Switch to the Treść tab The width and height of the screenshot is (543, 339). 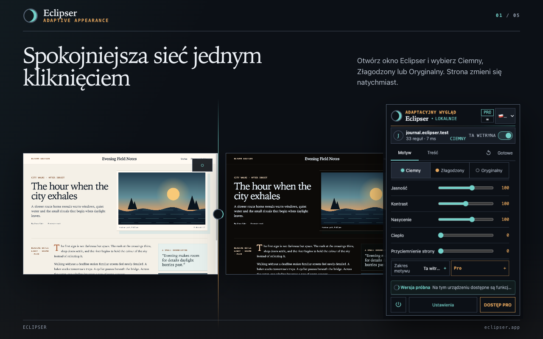(433, 153)
